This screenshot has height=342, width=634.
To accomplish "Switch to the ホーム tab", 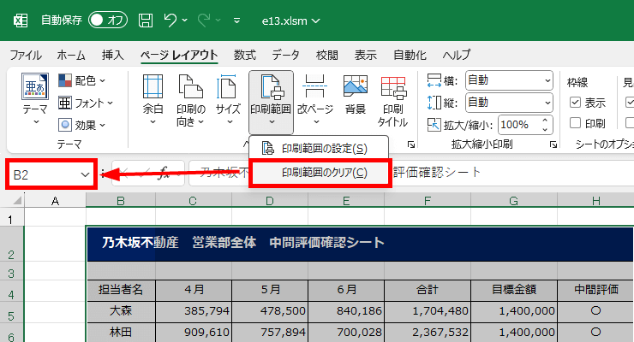I will coord(71,55).
